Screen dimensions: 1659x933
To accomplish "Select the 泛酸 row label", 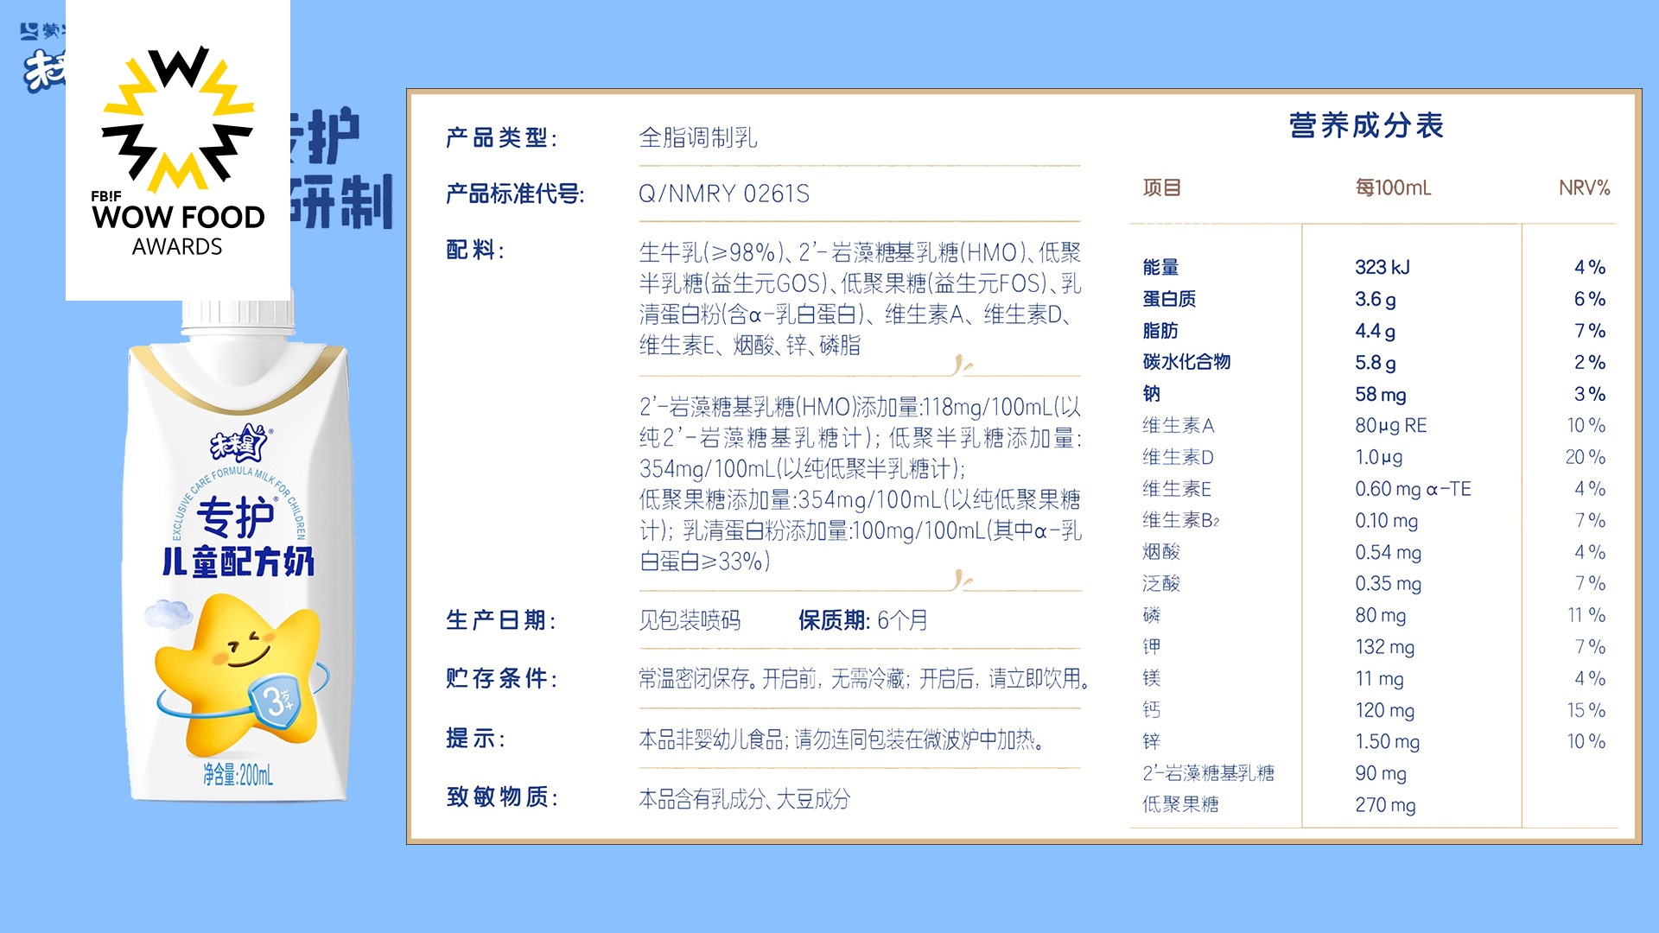I will point(1161,583).
